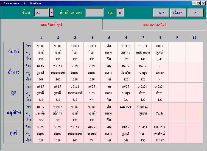Click room ห.122 in ศุกร์ period 8
Image resolution: width=207 pixels, height=151 pixels.
point(160,140)
